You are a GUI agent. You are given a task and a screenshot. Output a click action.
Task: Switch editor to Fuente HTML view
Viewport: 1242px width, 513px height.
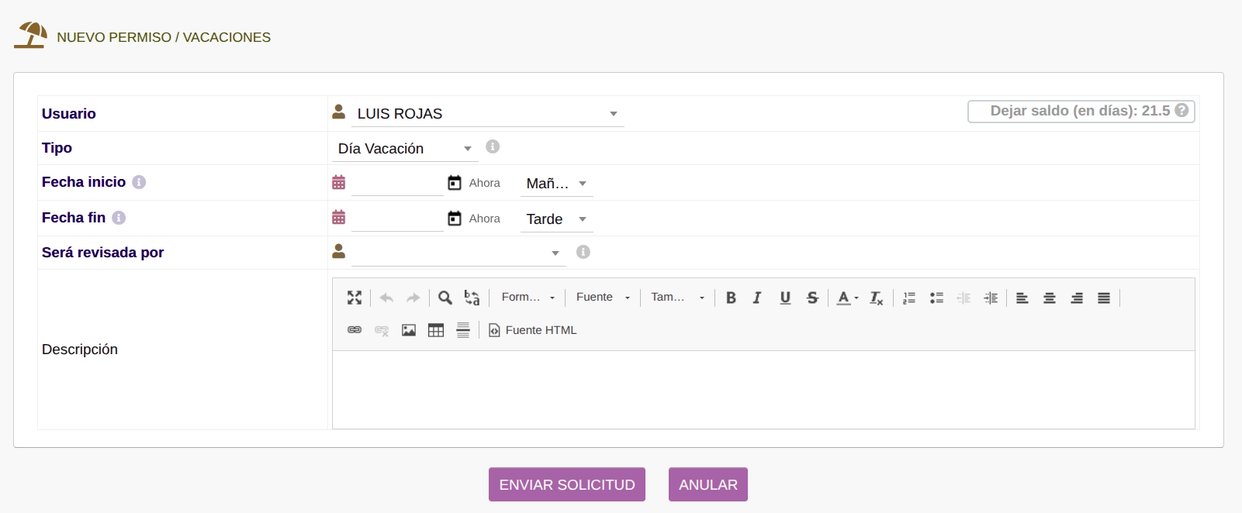(x=533, y=330)
